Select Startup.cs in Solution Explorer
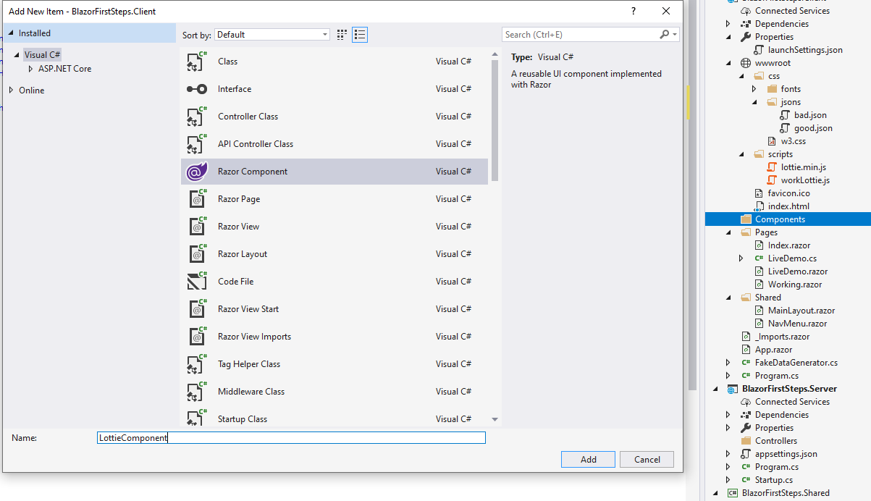The height and width of the screenshot is (501, 871). click(774, 480)
